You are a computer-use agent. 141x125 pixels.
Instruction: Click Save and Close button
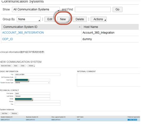(6, 66)
